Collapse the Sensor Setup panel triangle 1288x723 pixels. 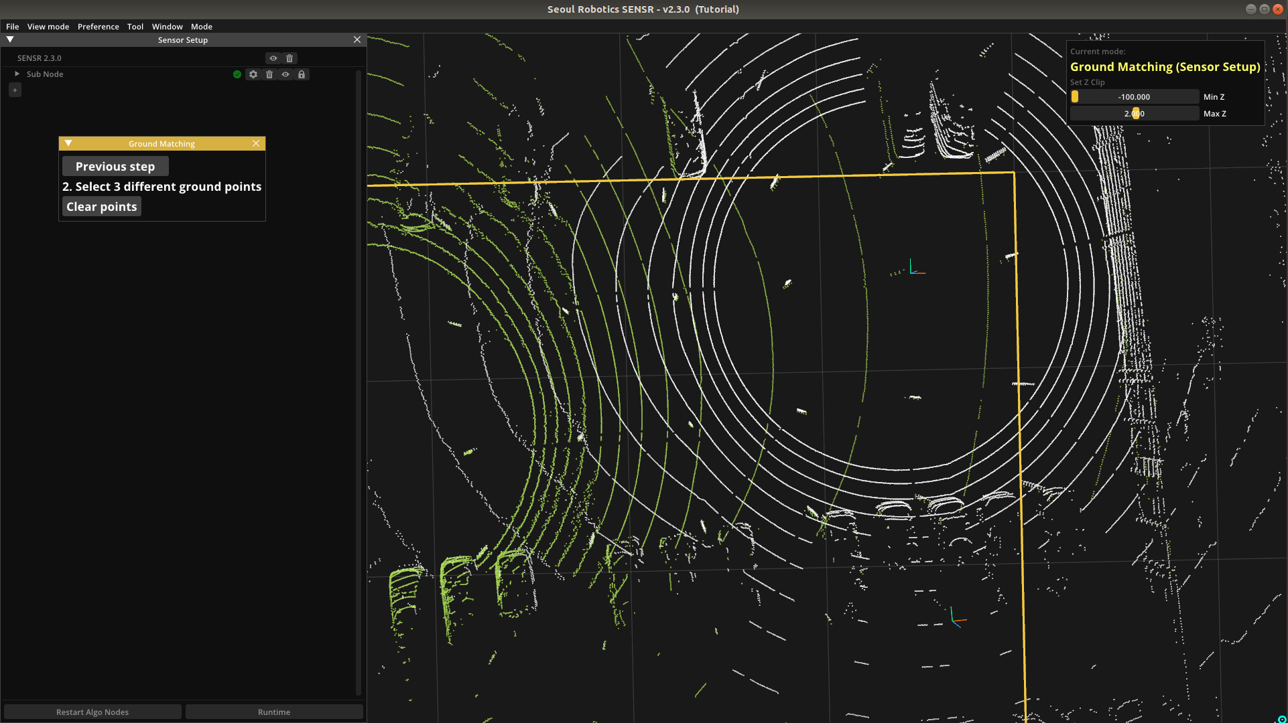pyautogui.click(x=10, y=39)
